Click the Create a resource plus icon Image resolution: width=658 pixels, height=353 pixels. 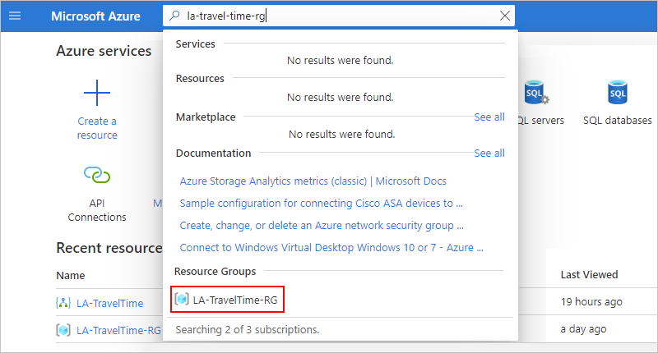[97, 93]
